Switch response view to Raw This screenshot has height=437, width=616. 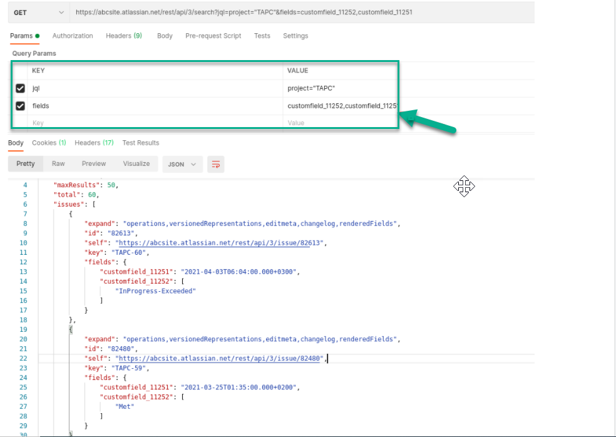58,163
